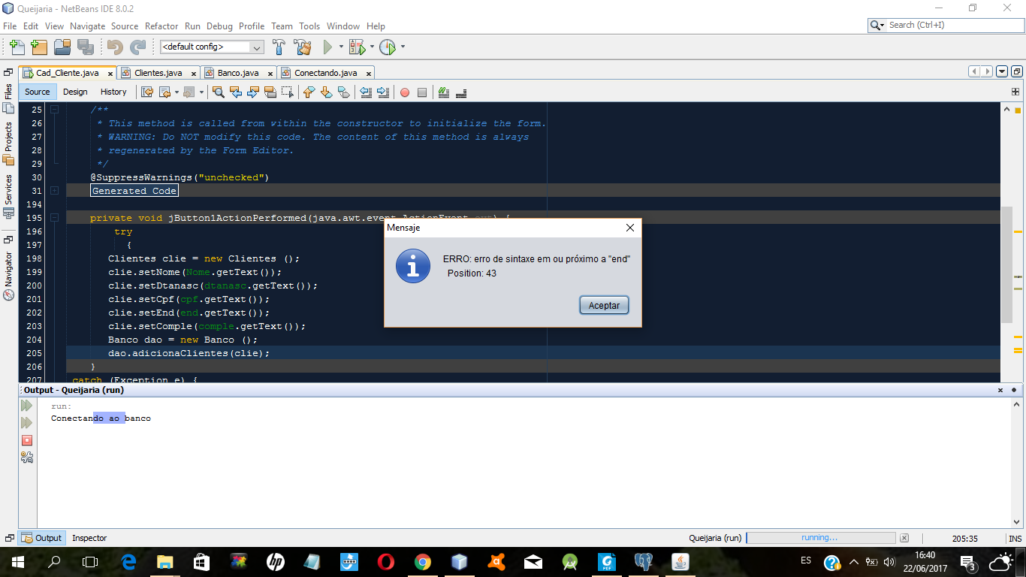Image resolution: width=1026 pixels, height=577 pixels.
Task: Start macro recording with the red circle icon
Action: point(405,92)
